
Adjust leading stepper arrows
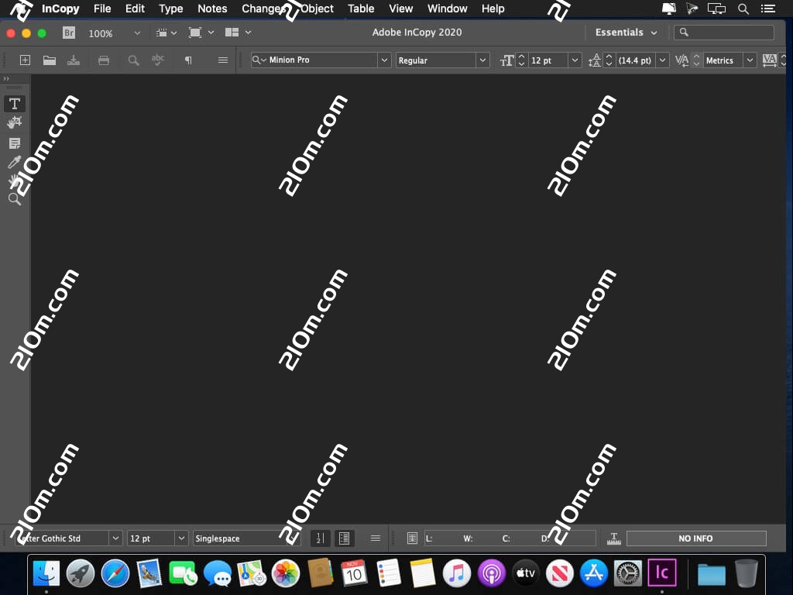coord(609,60)
